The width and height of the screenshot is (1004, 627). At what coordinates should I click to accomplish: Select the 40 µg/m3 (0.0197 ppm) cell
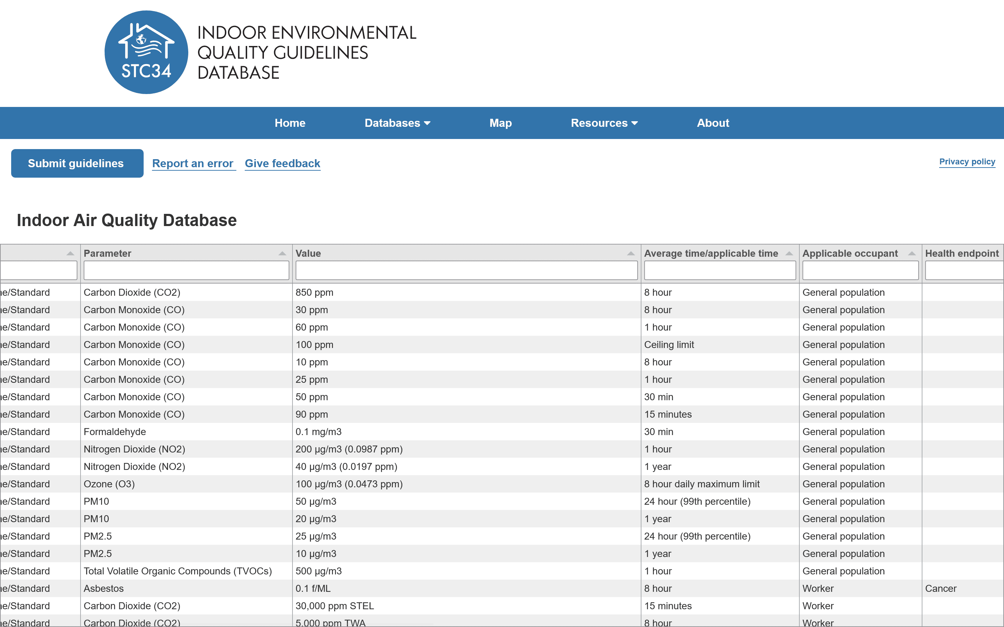pos(466,466)
